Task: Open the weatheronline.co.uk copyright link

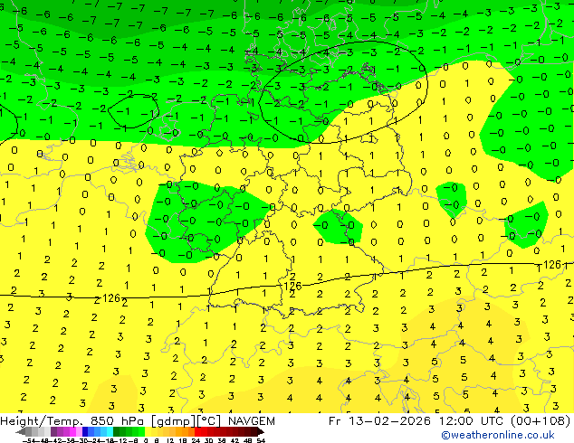Action: 497,435
